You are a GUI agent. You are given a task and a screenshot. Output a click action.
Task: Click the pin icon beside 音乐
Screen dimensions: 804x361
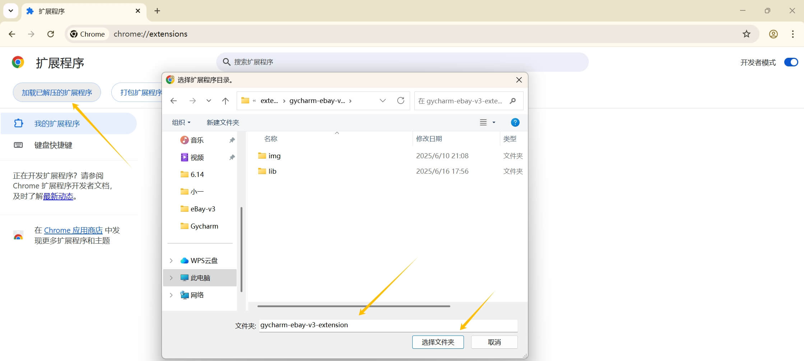232,140
